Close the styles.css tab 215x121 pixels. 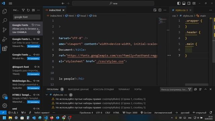tap(190, 10)
